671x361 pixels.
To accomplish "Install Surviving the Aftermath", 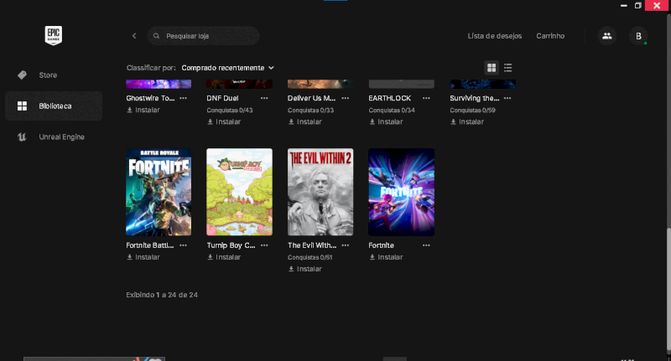I will point(467,121).
